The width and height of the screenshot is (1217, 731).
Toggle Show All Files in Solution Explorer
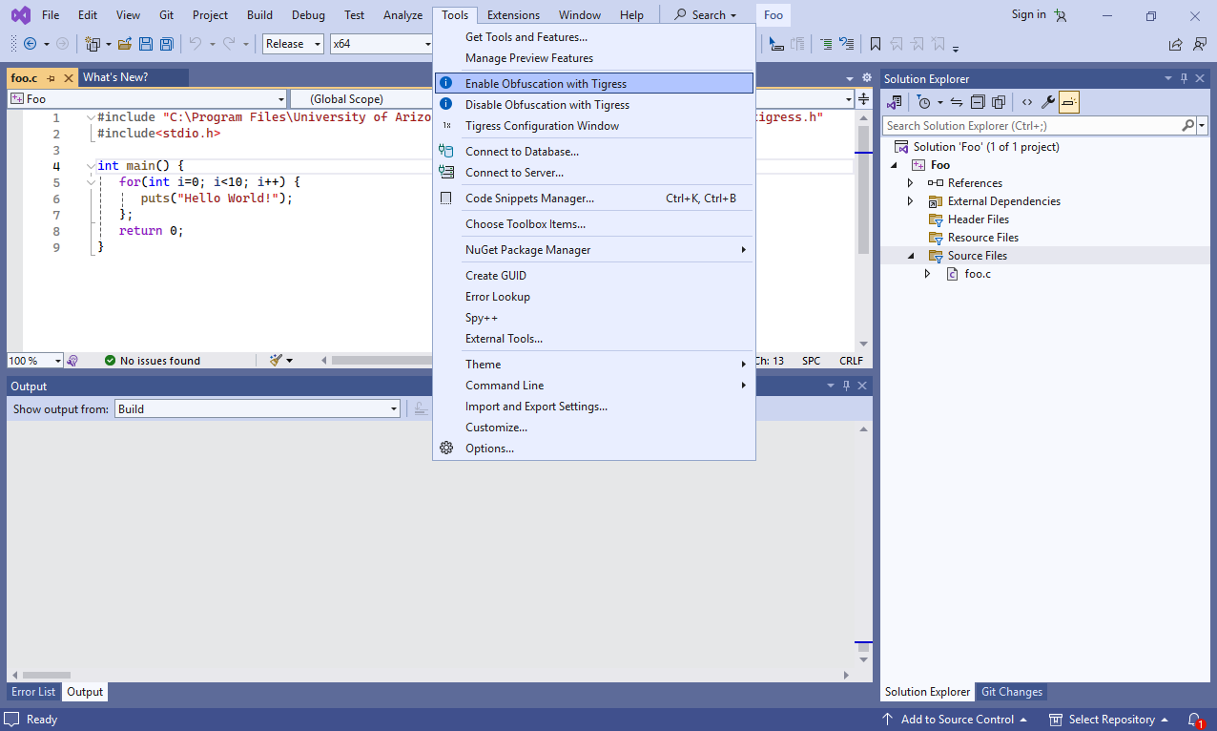pyautogui.click(x=999, y=102)
